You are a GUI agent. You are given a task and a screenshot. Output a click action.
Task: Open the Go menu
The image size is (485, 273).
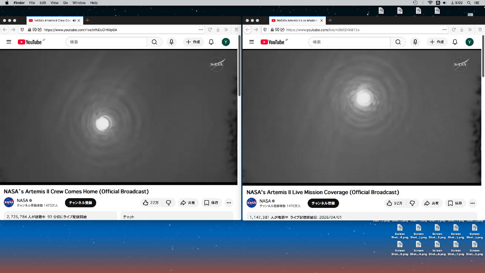point(65,3)
